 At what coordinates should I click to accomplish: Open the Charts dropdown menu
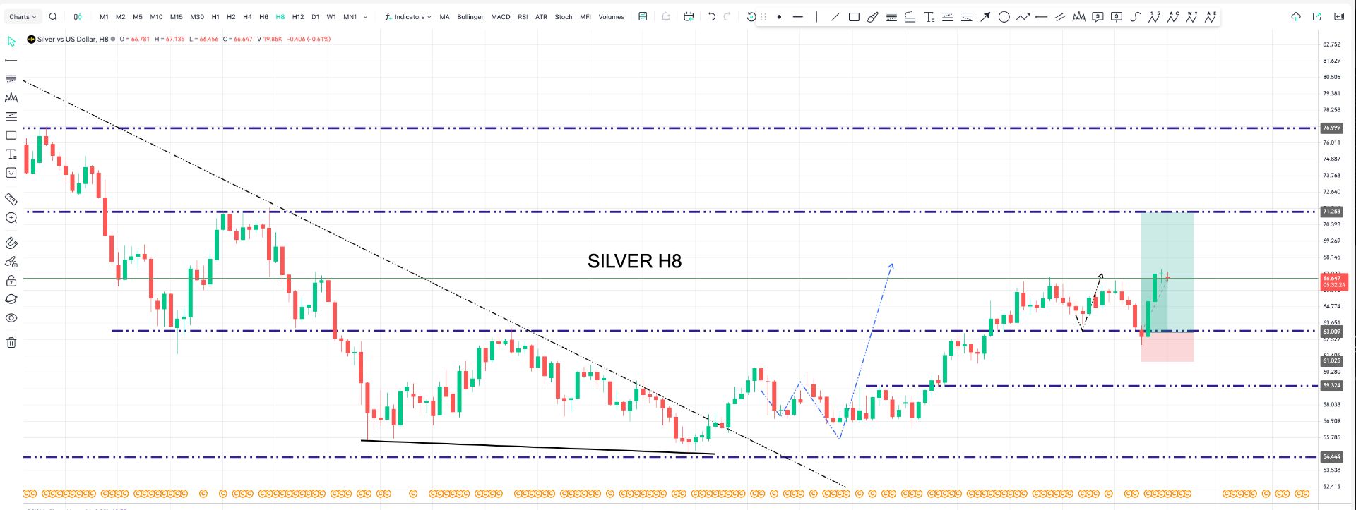[x=23, y=17]
